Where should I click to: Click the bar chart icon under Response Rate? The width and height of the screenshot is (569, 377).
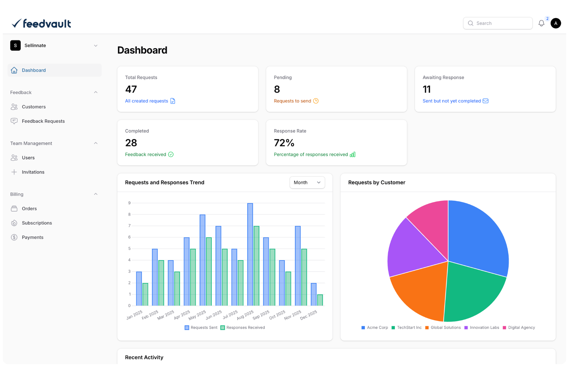tap(352, 155)
